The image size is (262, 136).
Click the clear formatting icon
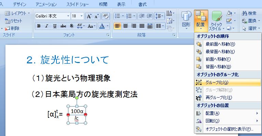105,16
